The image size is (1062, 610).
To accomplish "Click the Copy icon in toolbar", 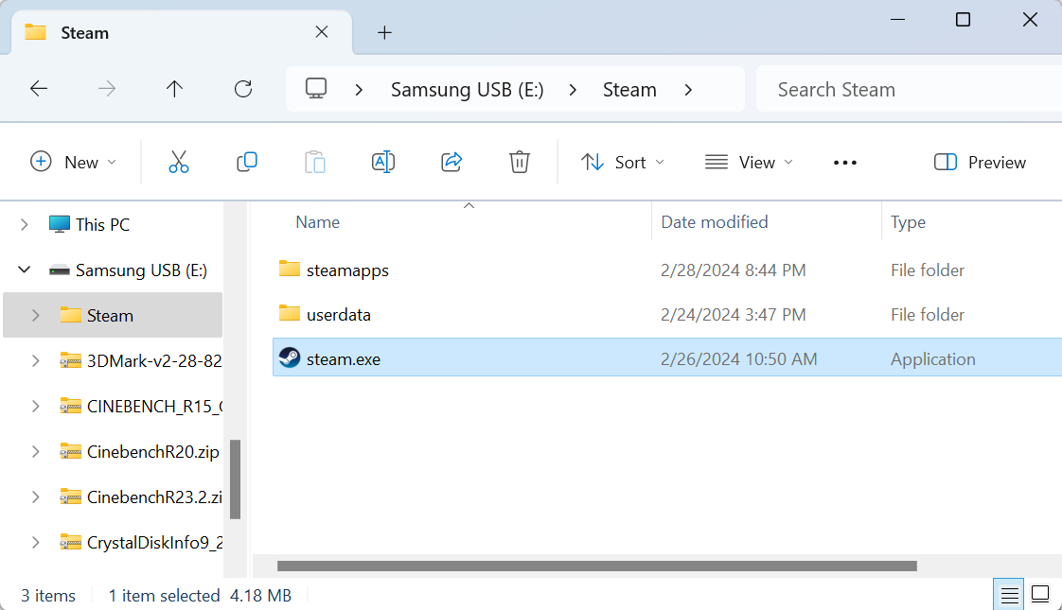I will (x=246, y=163).
